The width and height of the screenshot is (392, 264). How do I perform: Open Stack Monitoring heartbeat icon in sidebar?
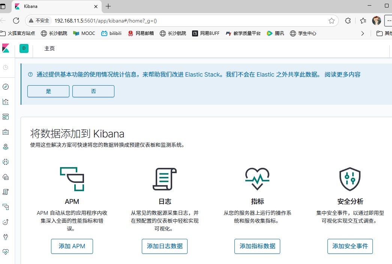pos(6,252)
